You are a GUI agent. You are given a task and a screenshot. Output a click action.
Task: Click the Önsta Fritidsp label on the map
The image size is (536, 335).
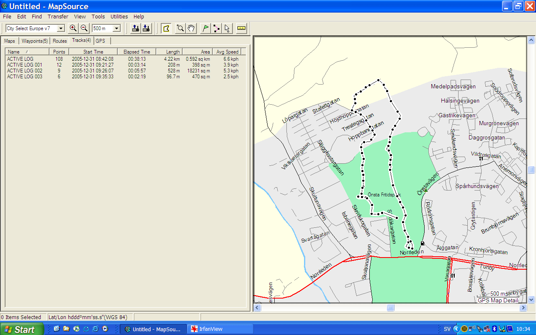click(384, 195)
